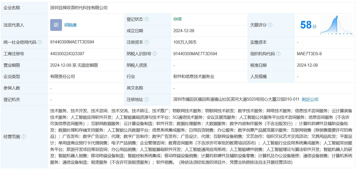Select the 纳税人资质 label
The width and height of the screenshot is (358, 171).
137,65
